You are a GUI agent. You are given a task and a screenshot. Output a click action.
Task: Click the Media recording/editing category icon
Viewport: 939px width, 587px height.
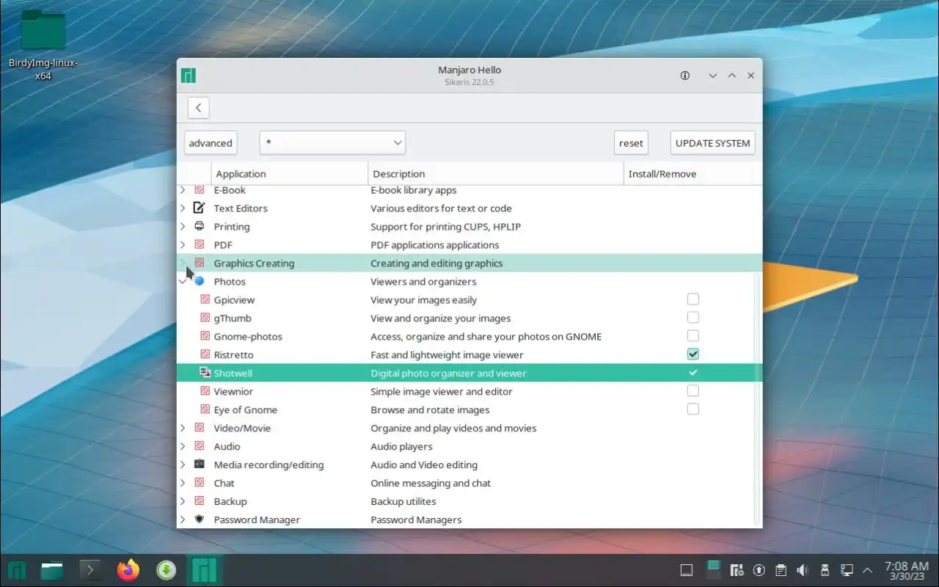click(x=199, y=464)
